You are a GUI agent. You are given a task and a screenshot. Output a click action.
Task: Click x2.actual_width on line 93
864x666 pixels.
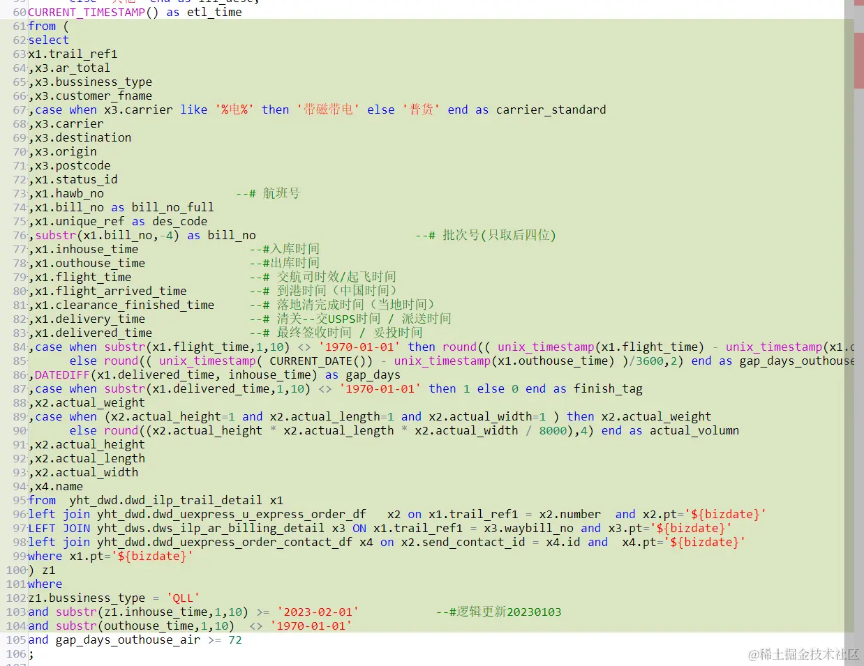[x=87, y=472]
